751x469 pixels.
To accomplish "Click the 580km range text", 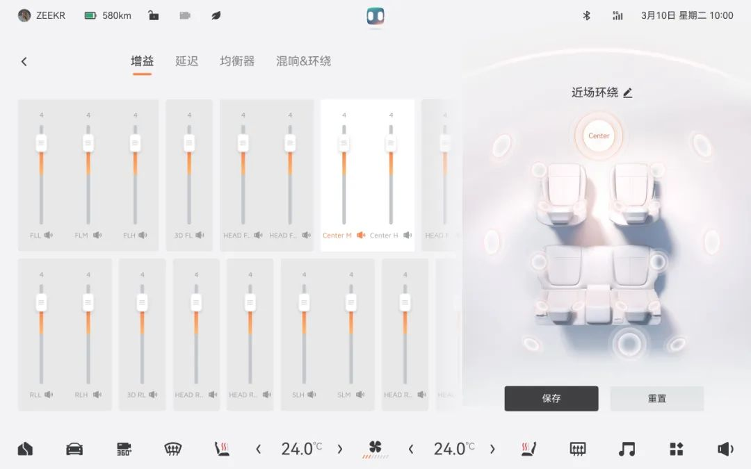I will (x=116, y=16).
